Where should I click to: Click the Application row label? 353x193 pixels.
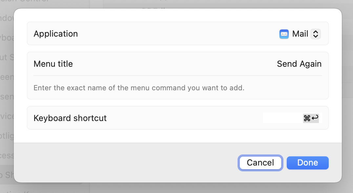click(x=56, y=34)
